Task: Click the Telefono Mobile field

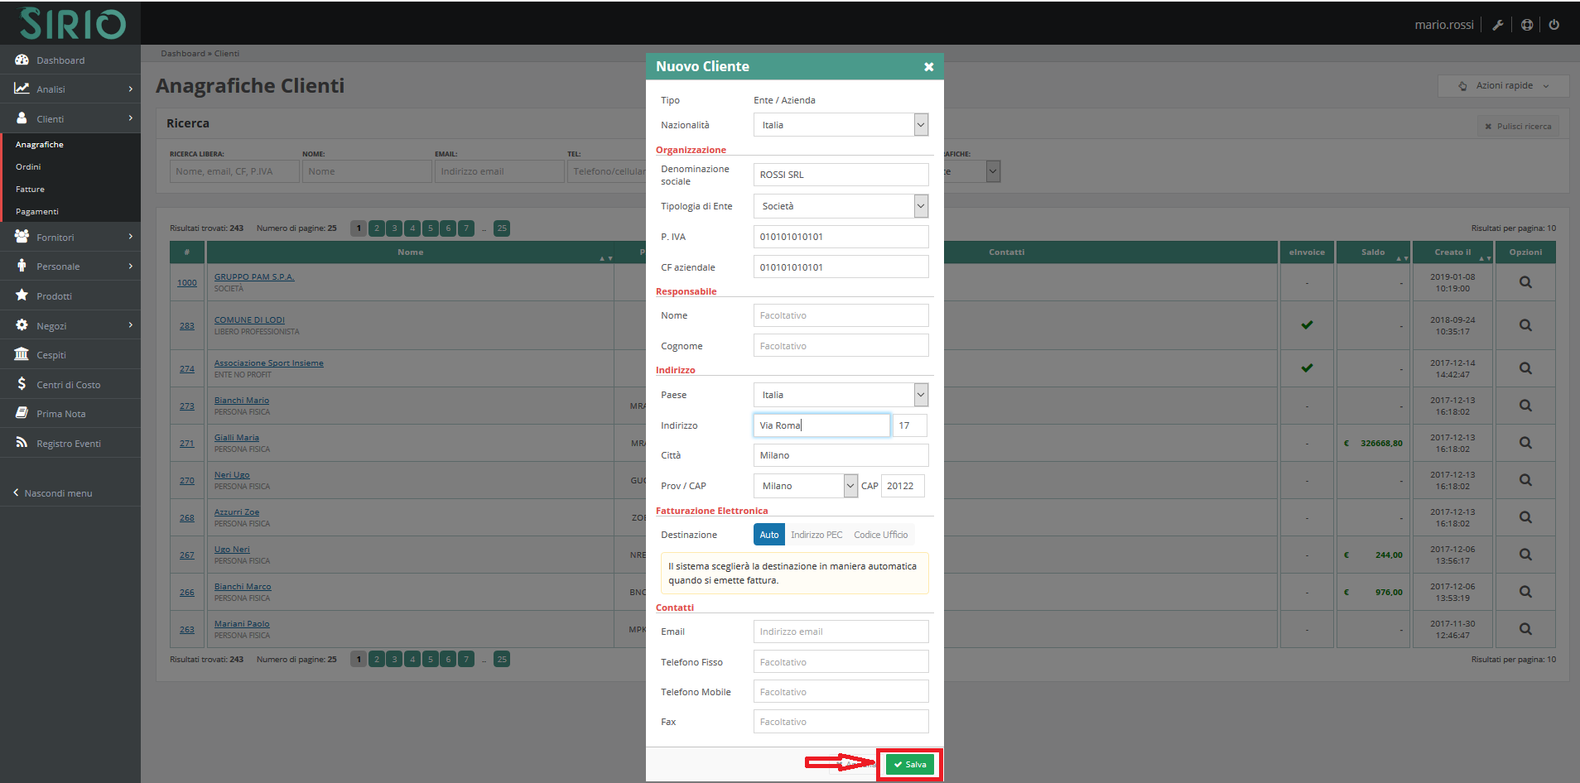Action: click(x=841, y=692)
